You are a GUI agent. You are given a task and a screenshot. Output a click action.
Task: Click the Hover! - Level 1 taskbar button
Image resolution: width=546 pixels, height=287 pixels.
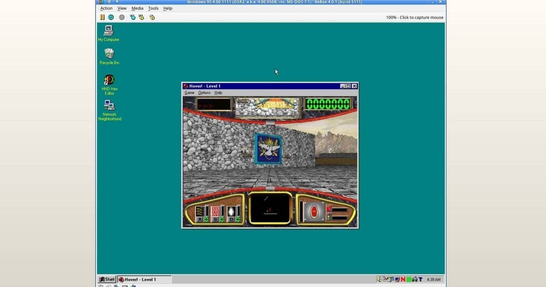click(145, 279)
